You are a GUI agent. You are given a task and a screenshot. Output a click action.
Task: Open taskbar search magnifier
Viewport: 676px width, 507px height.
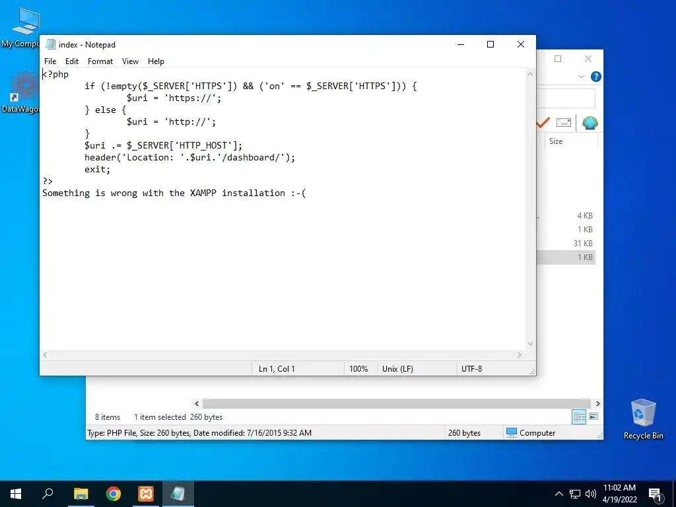[x=48, y=494]
